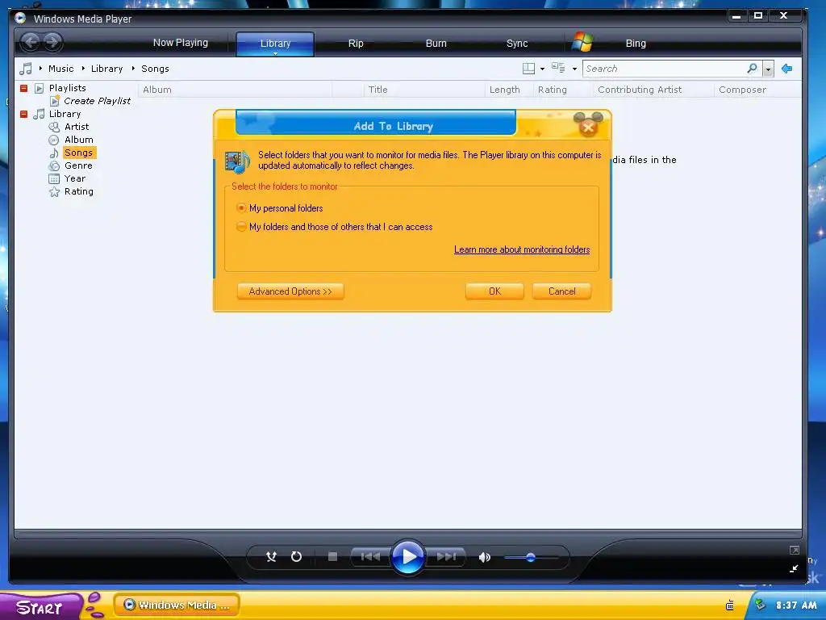Switch to compact mode icon
Image resolution: width=826 pixels, height=620 pixels.
click(x=794, y=568)
